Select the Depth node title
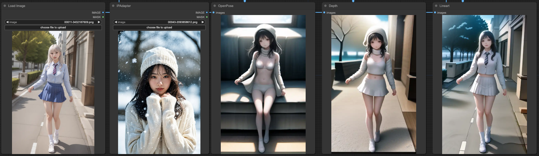The height and width of the screenshot is (156, 539). [333, 6]
